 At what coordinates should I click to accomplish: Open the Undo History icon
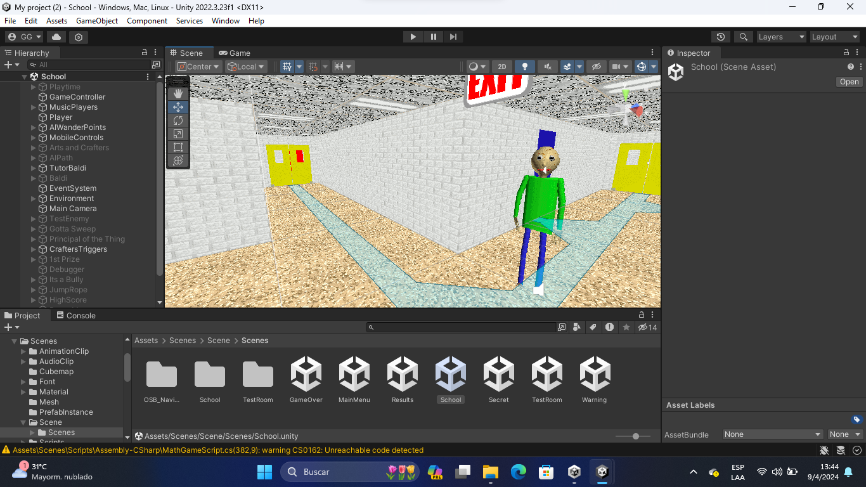[720, 37]
